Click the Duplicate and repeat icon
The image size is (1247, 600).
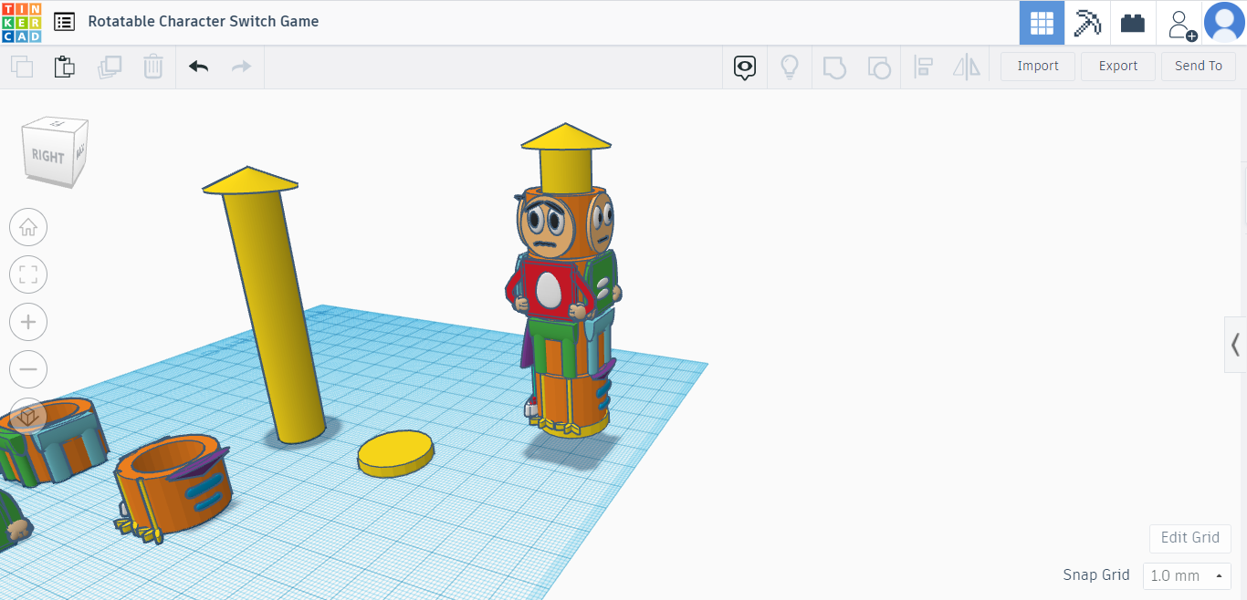(110, 67)
